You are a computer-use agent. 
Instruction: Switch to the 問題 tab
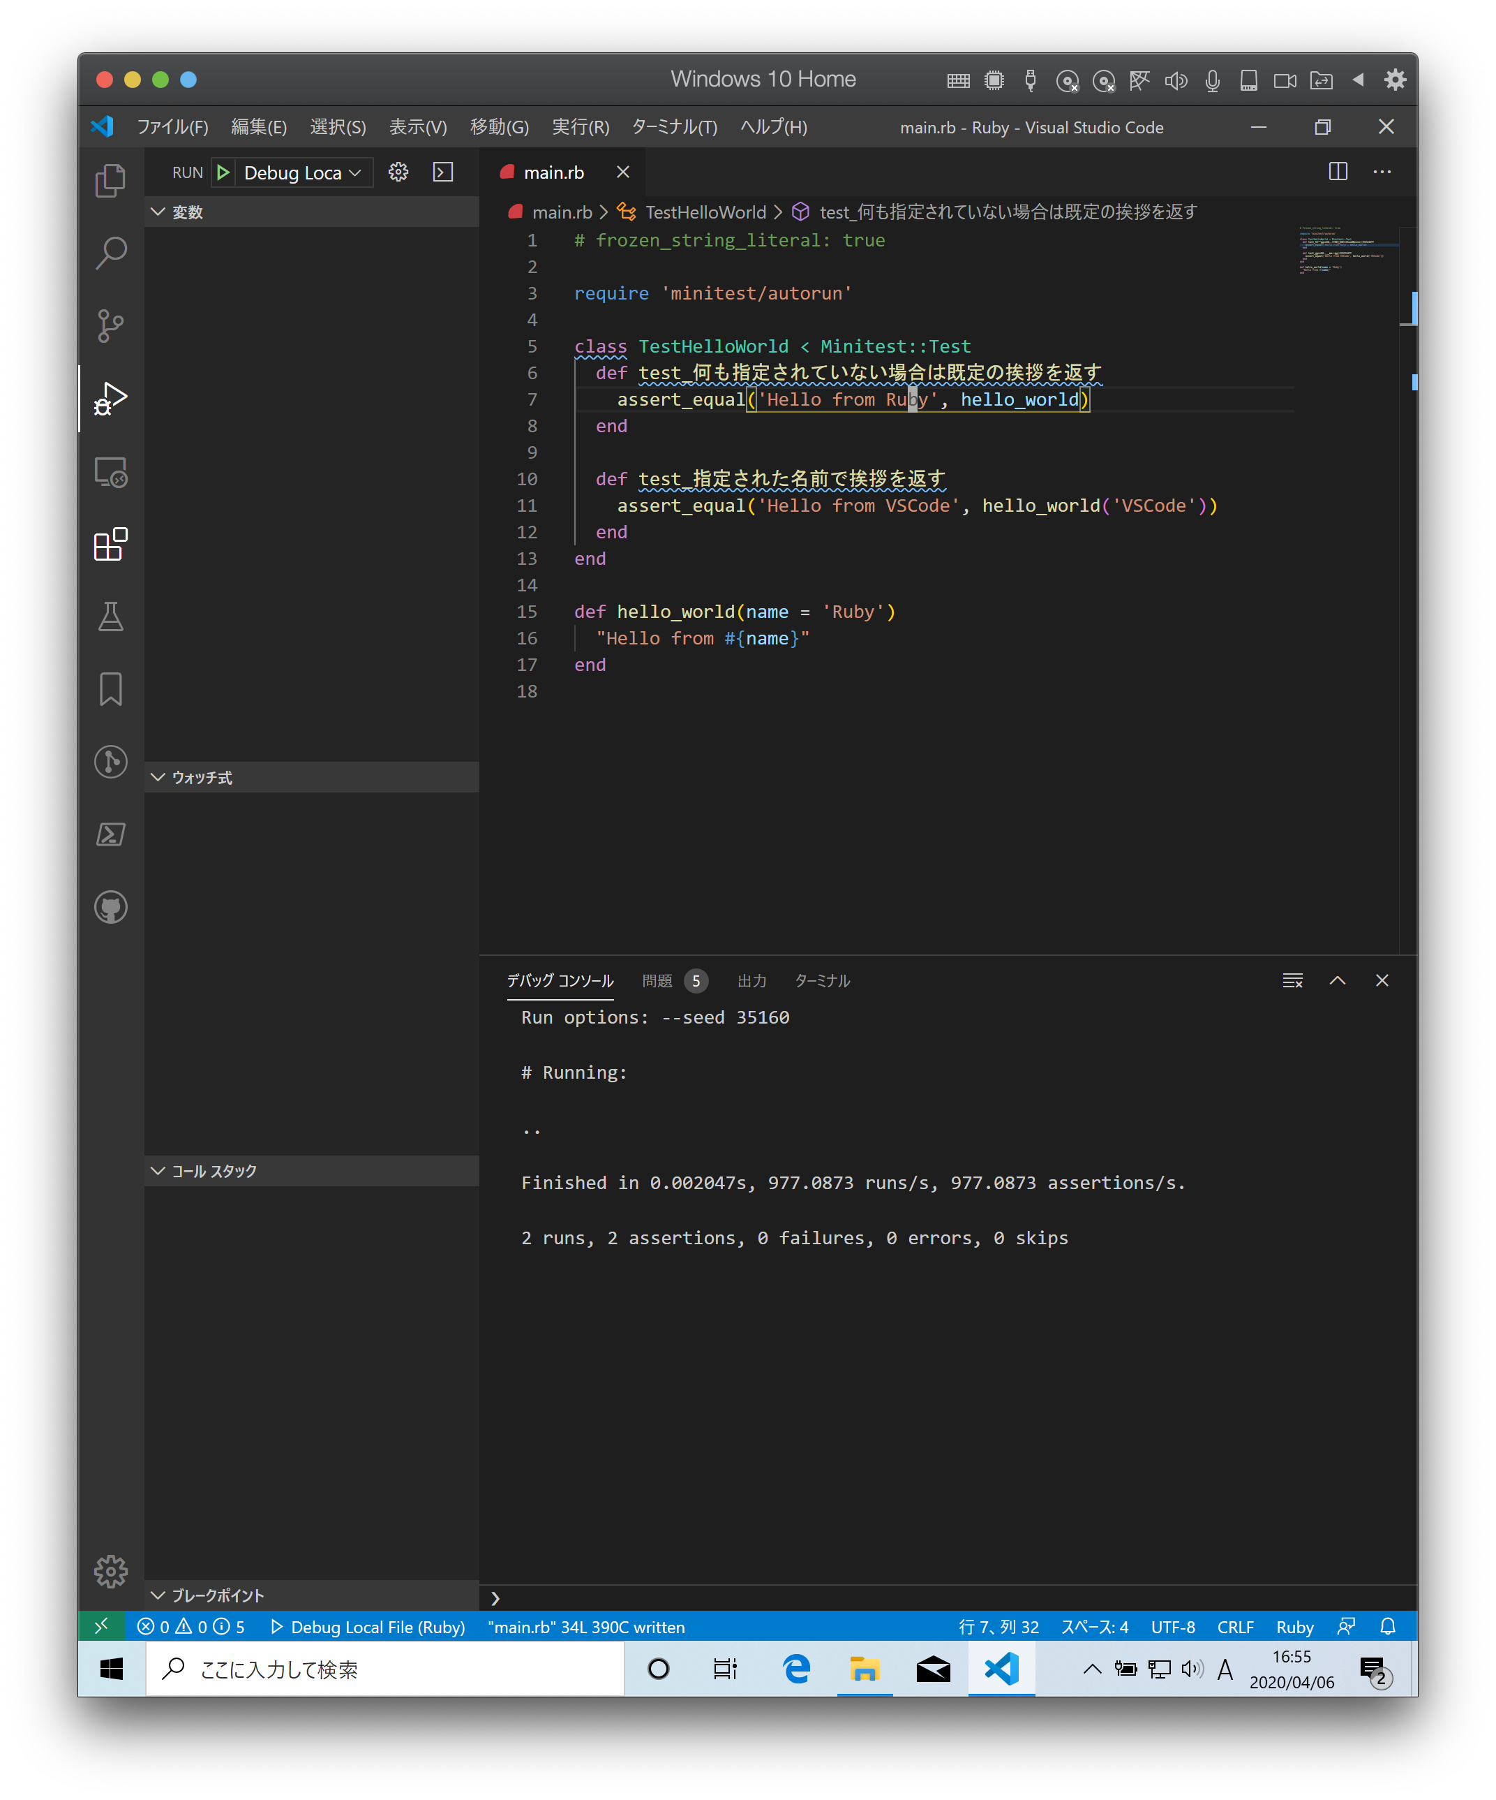[657, 980]
